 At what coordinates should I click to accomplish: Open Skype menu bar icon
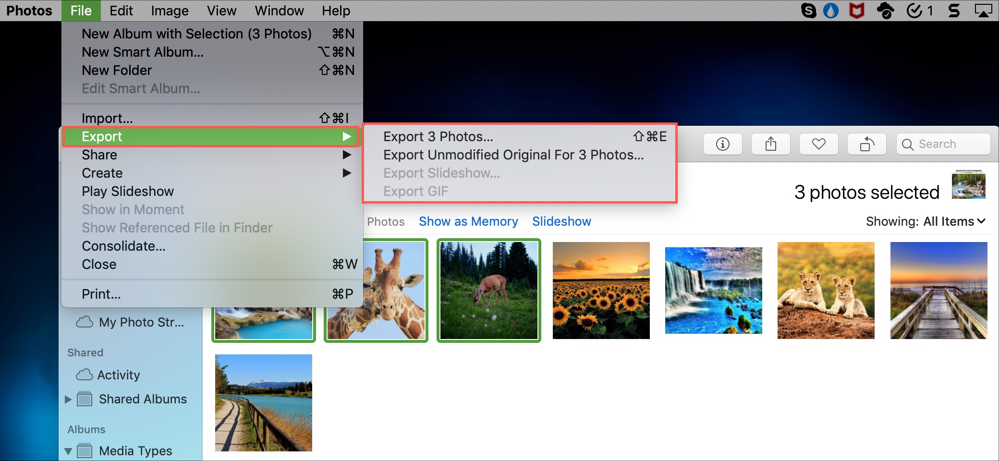pyautogui.click(x=809, y=11)
